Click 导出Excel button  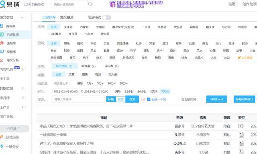[216, 99]
